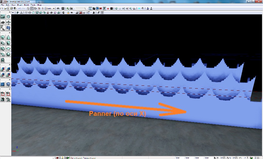
Task: Collapse the modes section arrow
Action: tap(10, 13)
